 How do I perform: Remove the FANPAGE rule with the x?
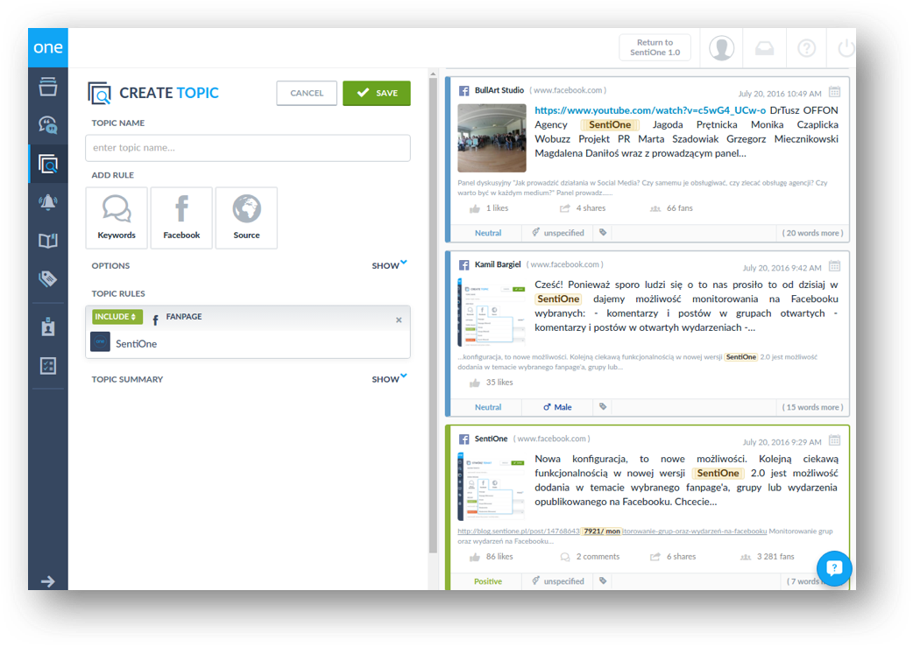[399, 320]
